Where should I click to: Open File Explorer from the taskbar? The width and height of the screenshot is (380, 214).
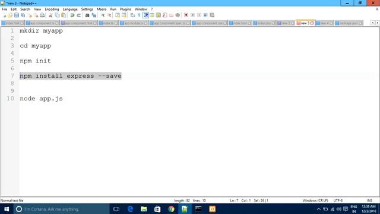(x=144, y=209)
